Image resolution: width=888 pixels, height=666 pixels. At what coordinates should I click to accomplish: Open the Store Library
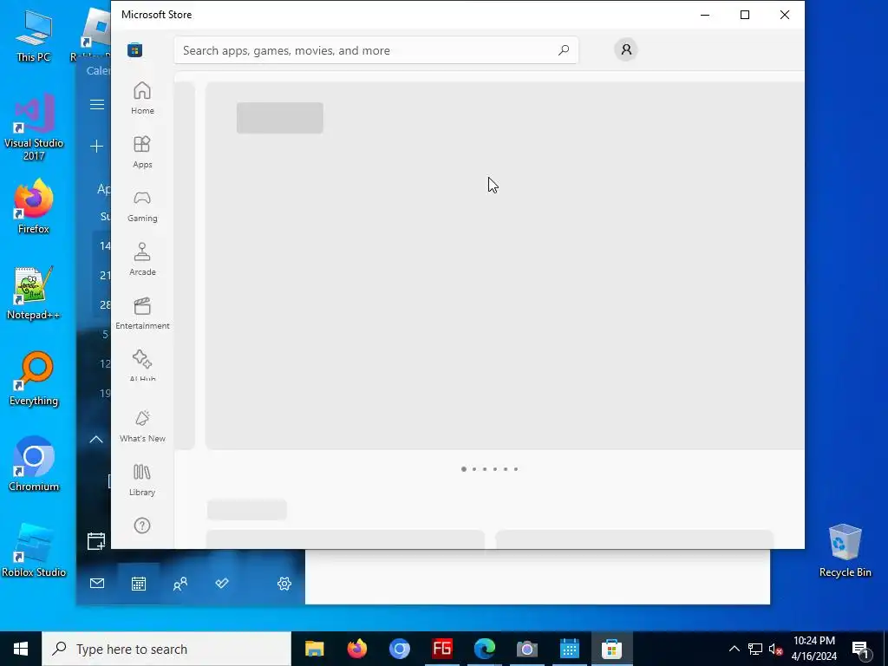pyautogui.click(x=142, y=480)
